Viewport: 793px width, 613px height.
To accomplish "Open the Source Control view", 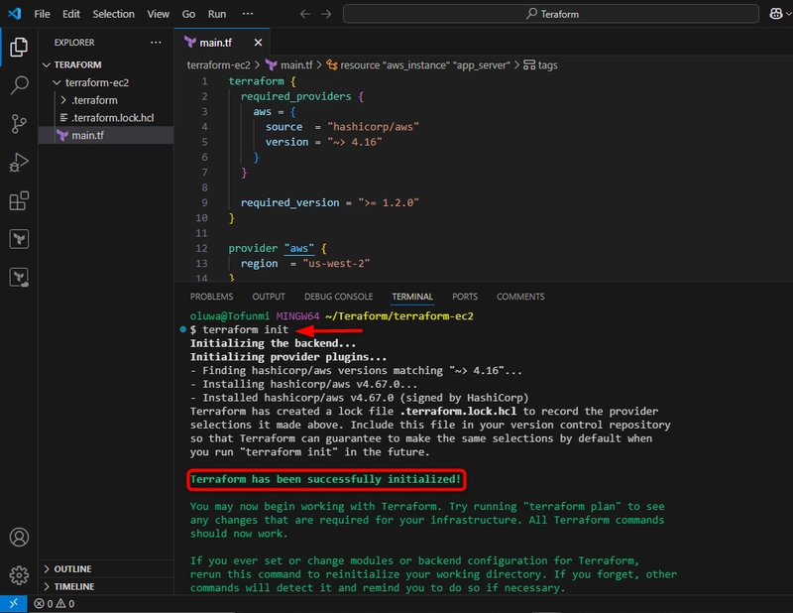I will pos(19,124).
